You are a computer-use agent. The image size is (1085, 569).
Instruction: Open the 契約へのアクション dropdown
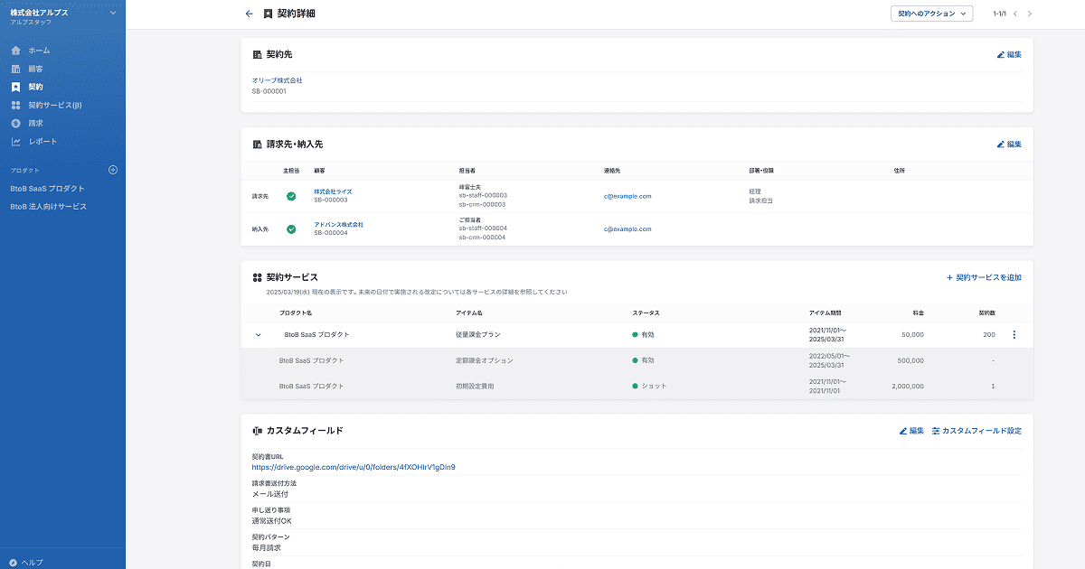pyautogui.click(x=931, y=14)
